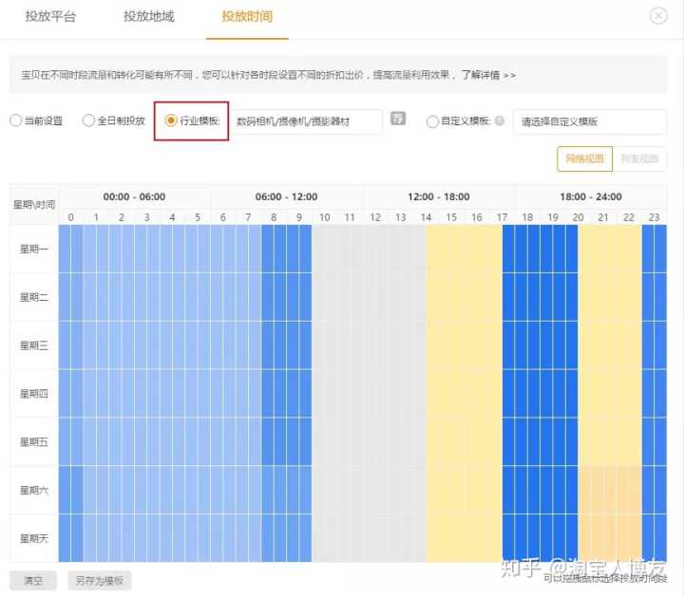This screenshot has width=684, height=596.
Task: Choose the 行业模板 radio button
Action: click(x=171, y=121)
